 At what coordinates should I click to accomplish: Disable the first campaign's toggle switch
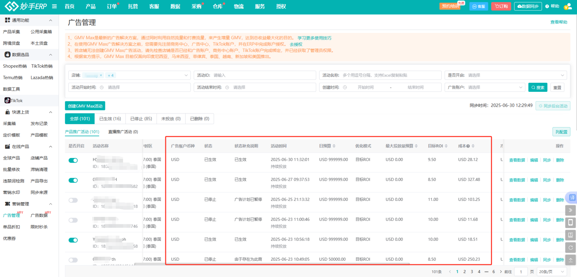73,160
